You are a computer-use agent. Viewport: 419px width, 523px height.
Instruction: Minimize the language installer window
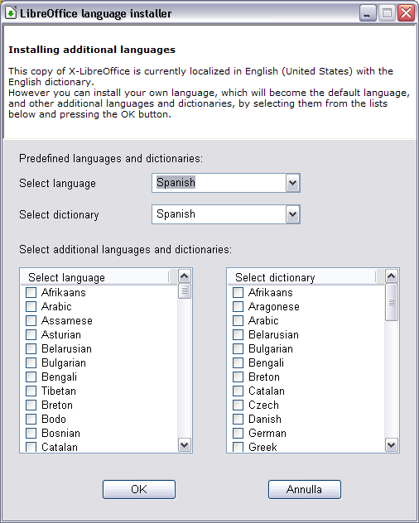pos(368,13)
